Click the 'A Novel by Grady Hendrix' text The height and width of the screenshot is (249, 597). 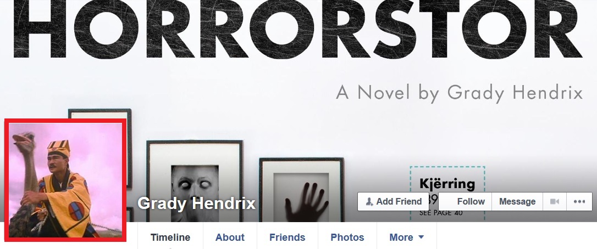pyautogui.click(x=459, y=93)
